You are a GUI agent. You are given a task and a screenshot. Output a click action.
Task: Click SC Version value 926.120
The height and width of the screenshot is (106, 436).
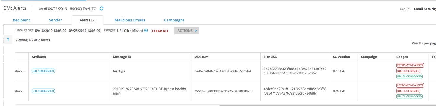[339, 91]
